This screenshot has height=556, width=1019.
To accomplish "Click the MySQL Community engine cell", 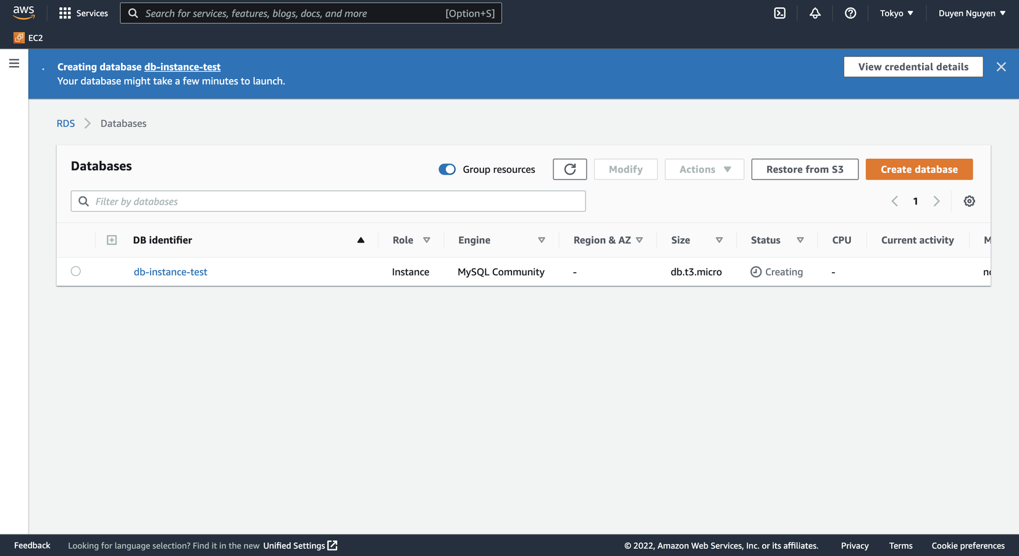I will pyautogui.click(x=501, y=272).
